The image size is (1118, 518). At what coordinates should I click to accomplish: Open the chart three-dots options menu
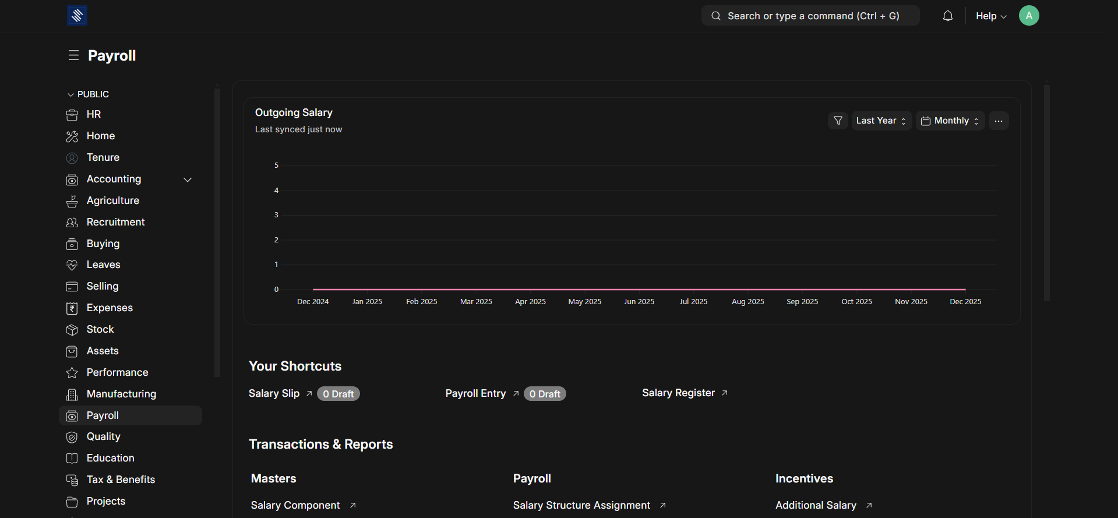(x=998, y=121)
